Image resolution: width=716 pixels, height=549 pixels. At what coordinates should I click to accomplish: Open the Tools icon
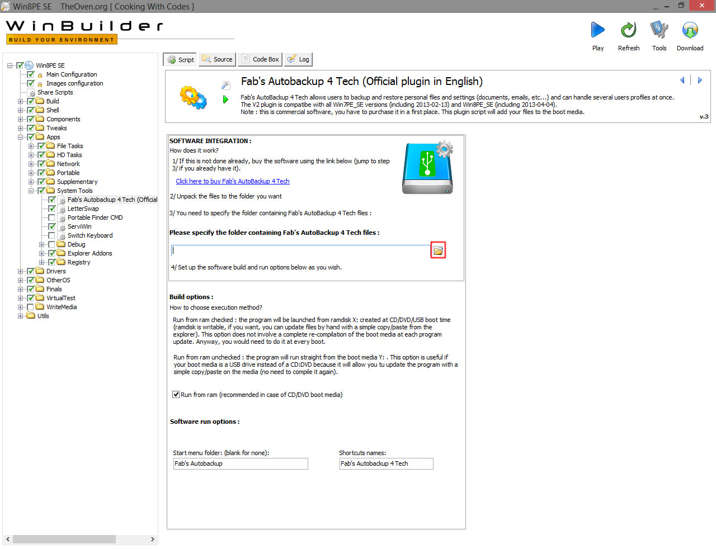point(659,30)
